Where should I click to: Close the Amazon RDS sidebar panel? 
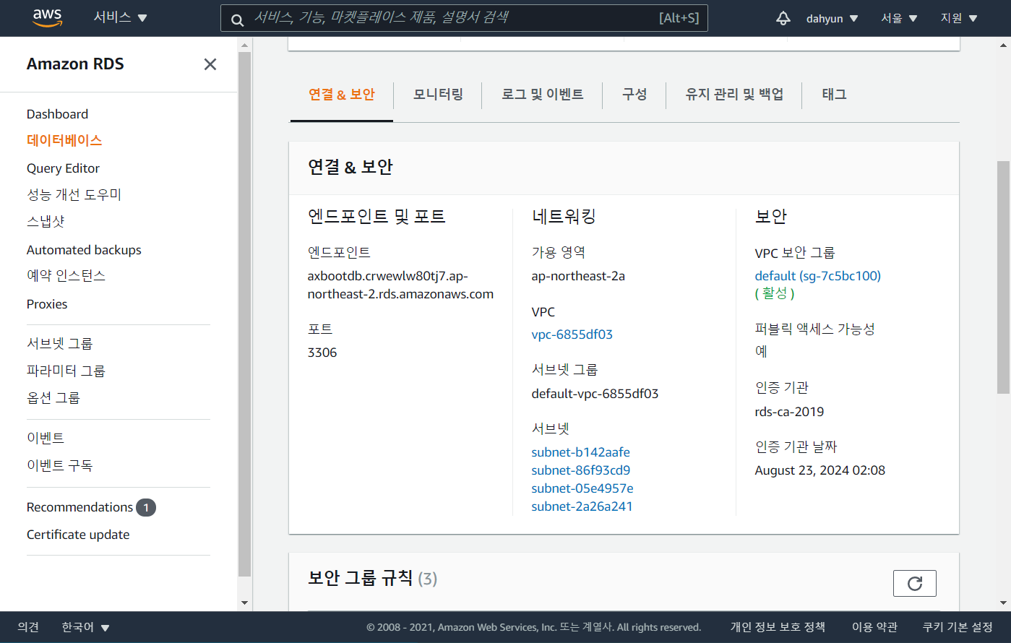pyautogui.click(x=210, y=64)
